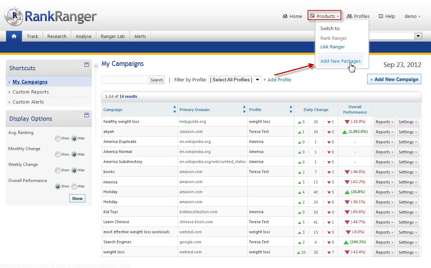Open Custom Reports in Shortcuts
Screen dimensions: 431x268
[31, 92]
